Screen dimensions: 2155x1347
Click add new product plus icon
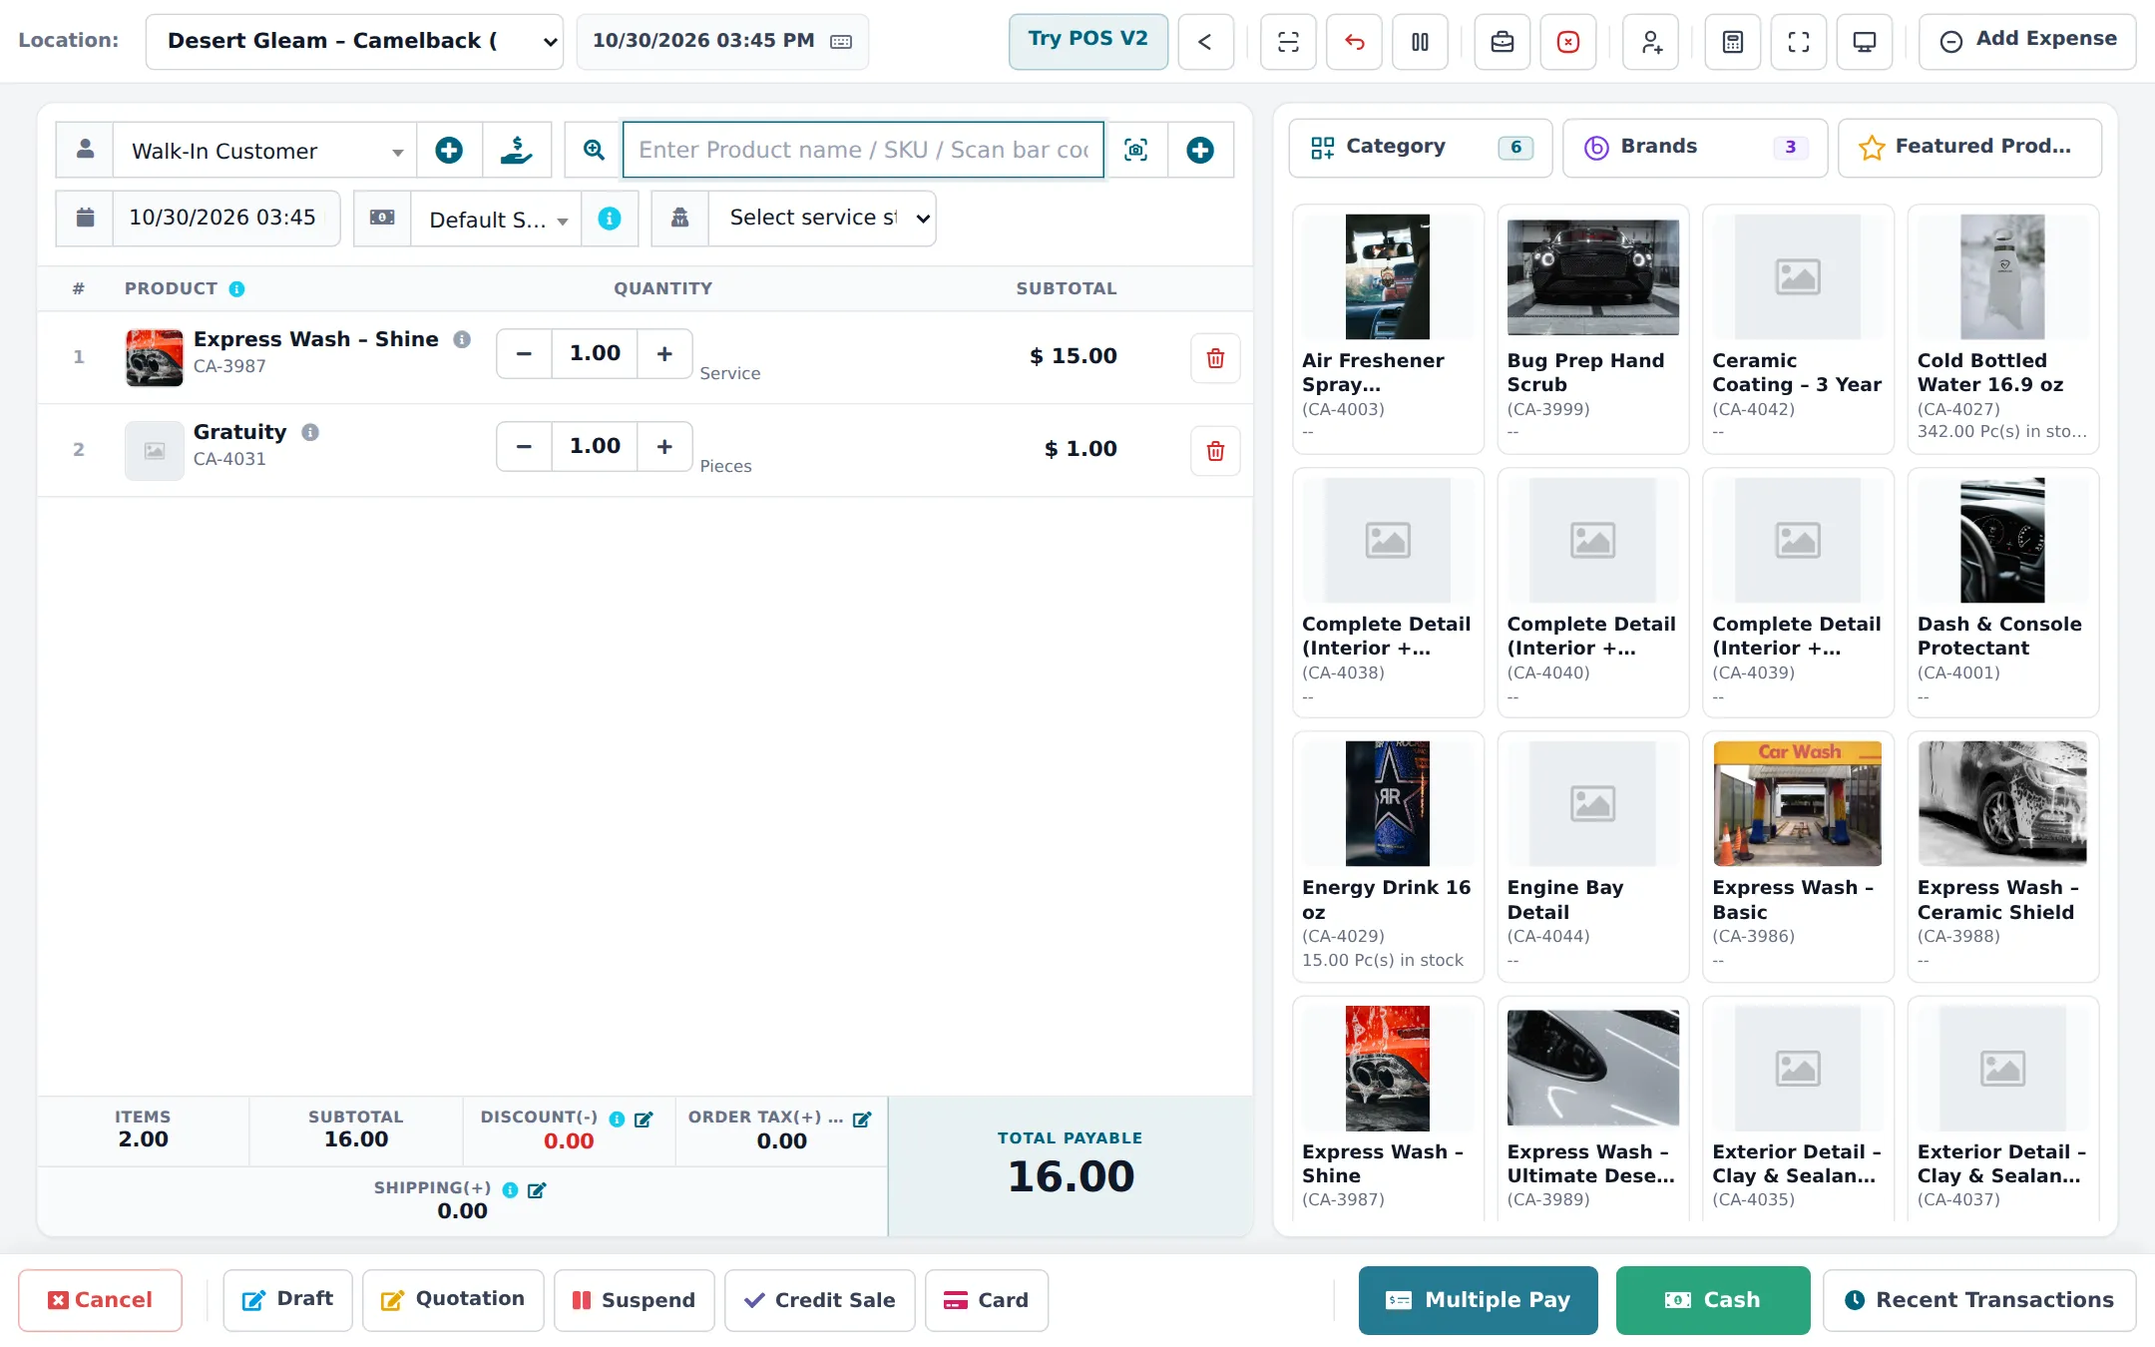coord(1200,151)
